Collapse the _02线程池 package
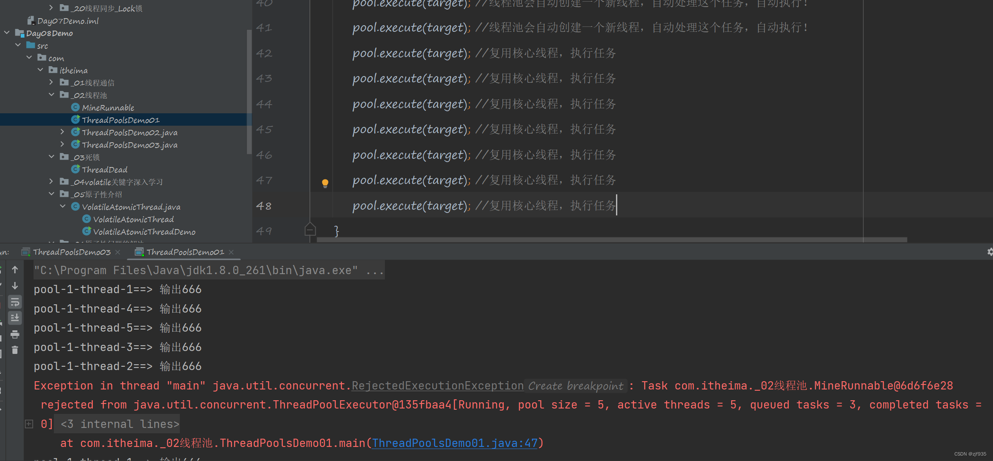The image size is (993, 461). pos(51,94)
